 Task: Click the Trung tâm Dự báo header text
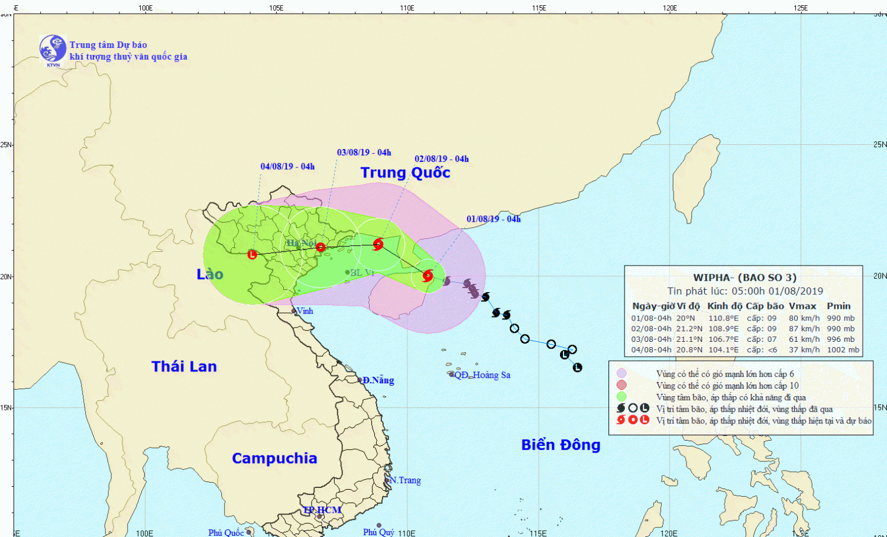(108, 45)
